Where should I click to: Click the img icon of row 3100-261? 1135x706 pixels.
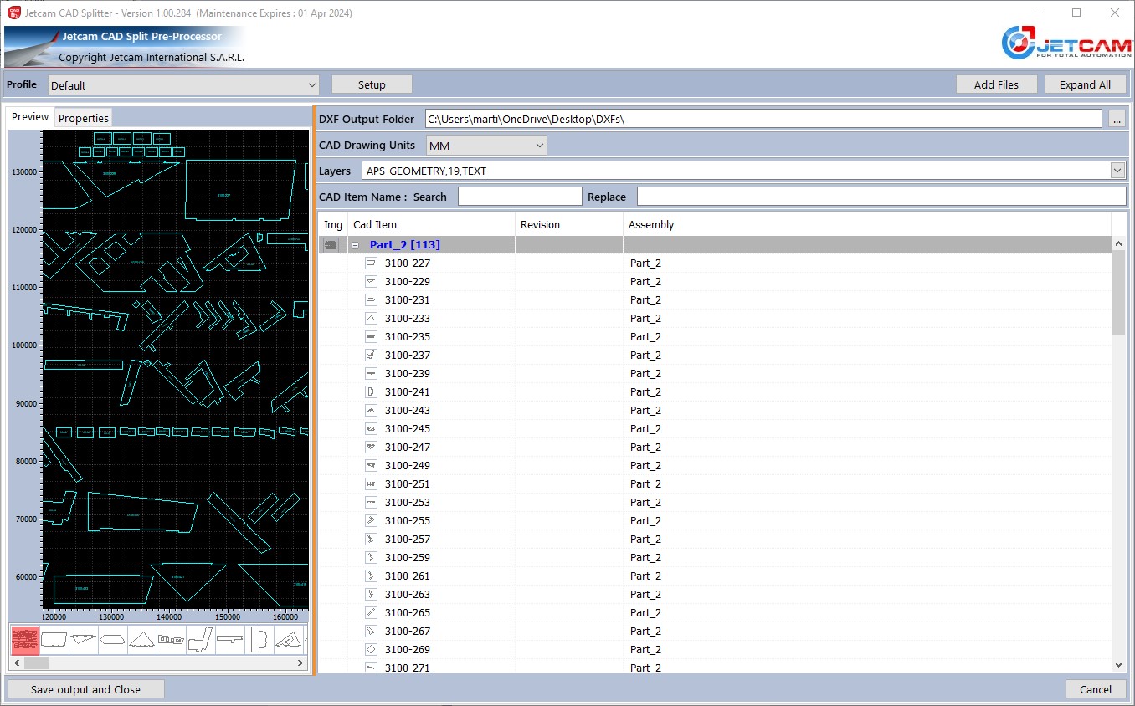tap(371, 576)
